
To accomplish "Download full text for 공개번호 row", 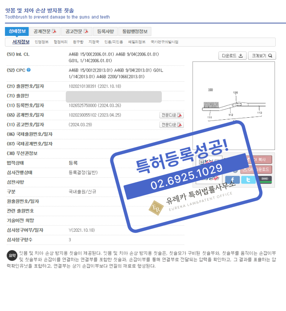I will click(171, 115).
